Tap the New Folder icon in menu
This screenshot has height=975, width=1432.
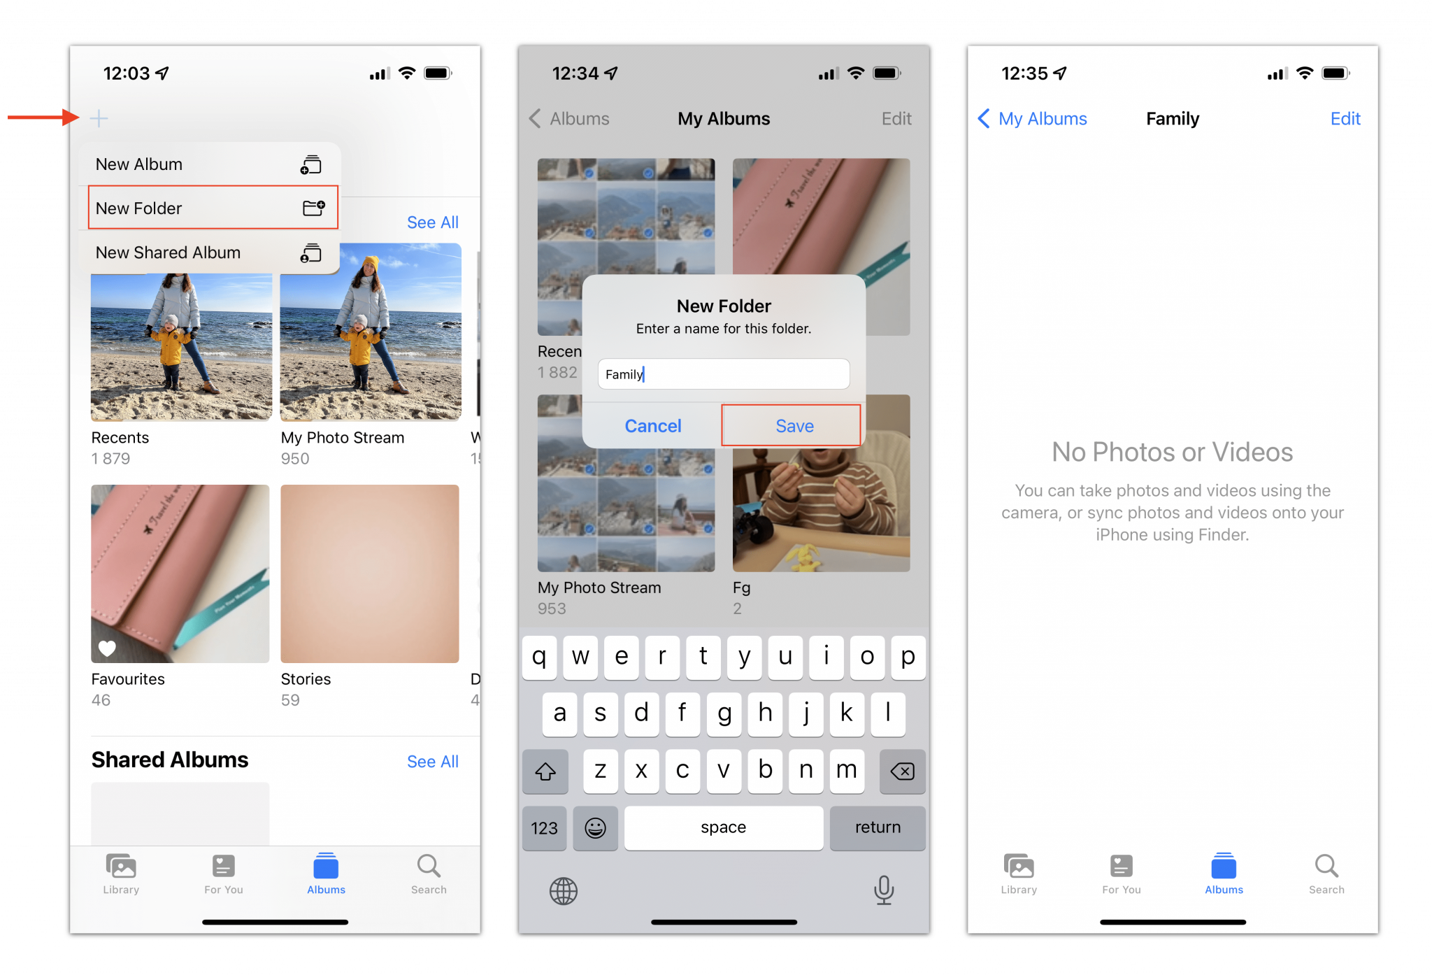pyautogui.click(x=313, y=208)
